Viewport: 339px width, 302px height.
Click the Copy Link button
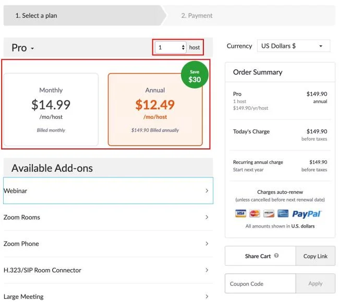click(315, 256)
